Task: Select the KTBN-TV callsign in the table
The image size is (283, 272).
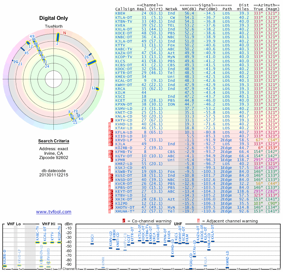Action: click(124, 21)
